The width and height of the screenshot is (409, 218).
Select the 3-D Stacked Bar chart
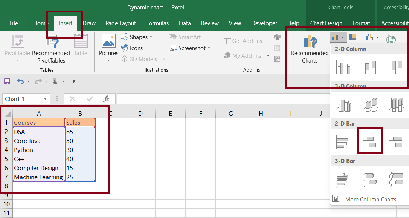(x=369, y=179)
